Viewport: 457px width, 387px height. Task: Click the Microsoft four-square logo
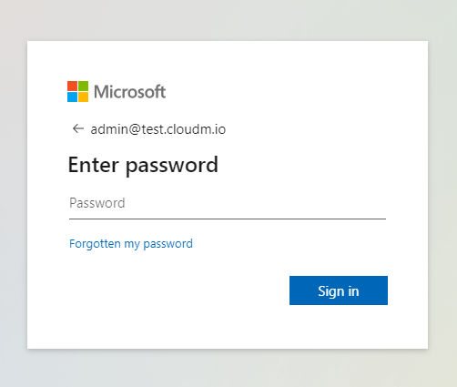(77, 91)
